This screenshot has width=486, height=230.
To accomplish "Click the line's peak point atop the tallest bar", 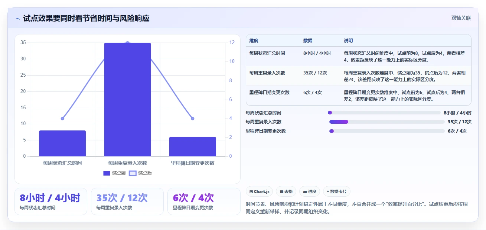I will tap(127, 43).
